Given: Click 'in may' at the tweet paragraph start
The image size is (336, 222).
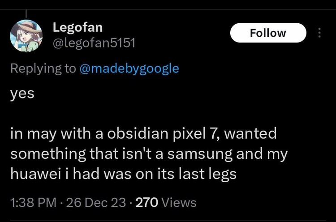Looking at the screenshot, I should pos(34,133).
